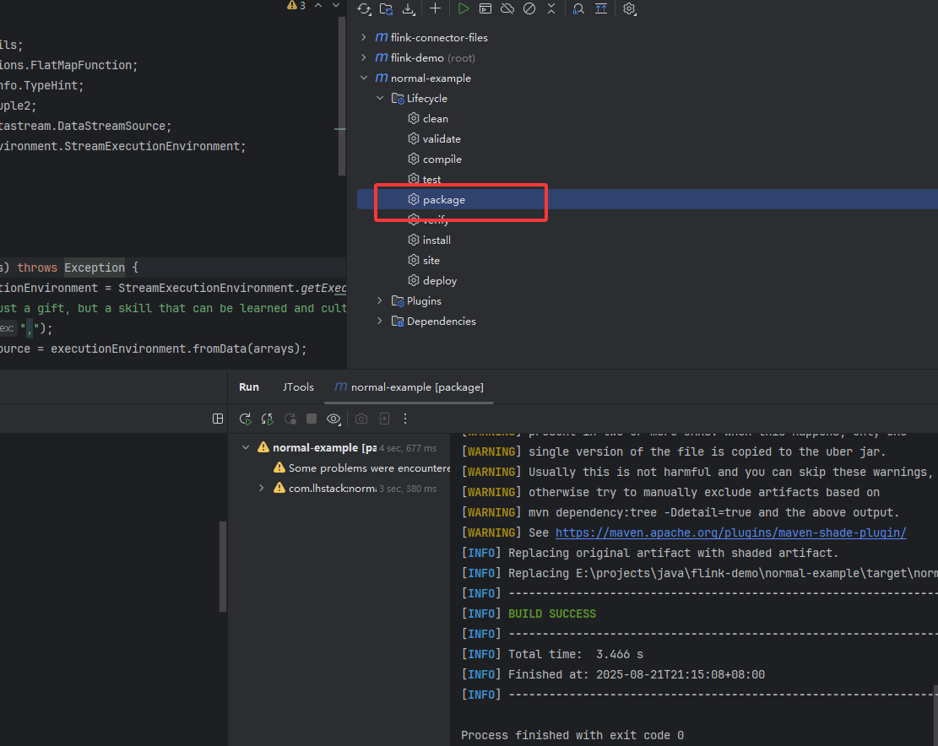Expand the com.lhstack build tree node
938x746 pixels.
[x=262, y=488]
